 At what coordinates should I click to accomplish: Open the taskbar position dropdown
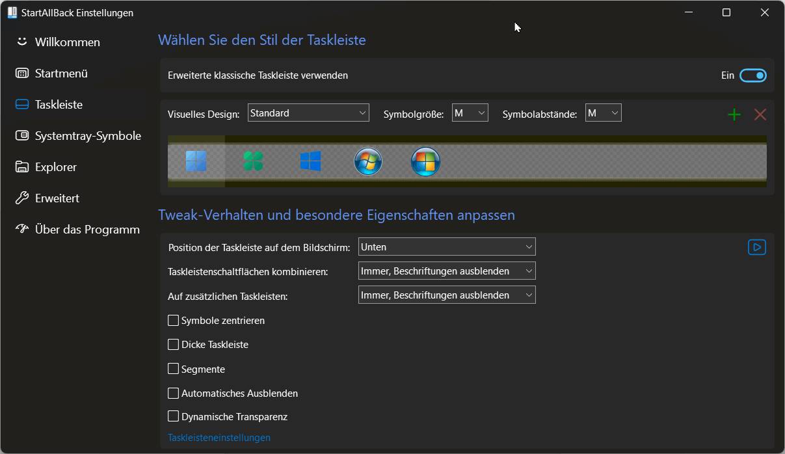tap(447, 247)
